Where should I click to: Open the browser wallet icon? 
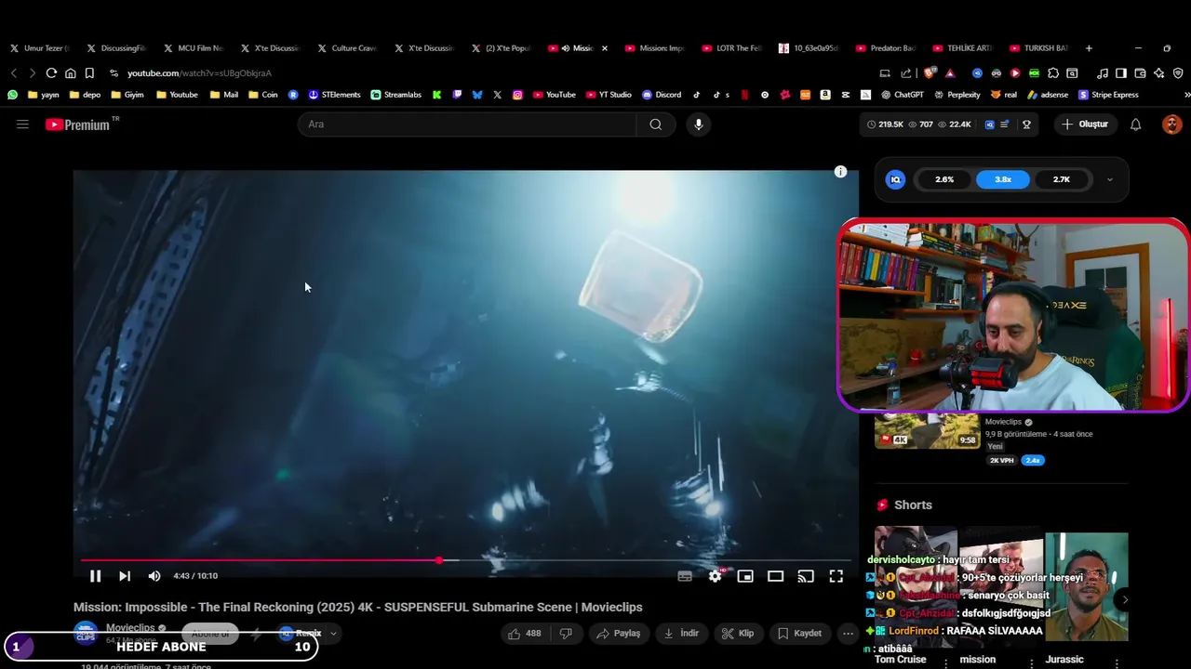click(x=1141, y=72)
